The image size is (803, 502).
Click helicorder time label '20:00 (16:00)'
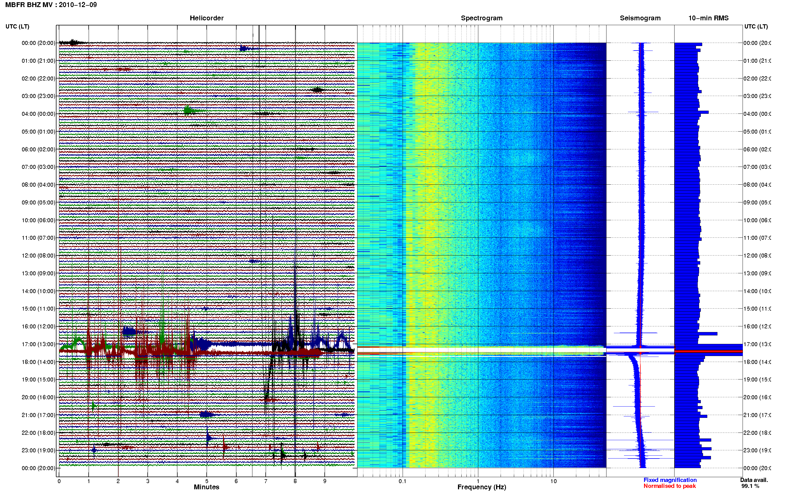pyautogui.click(x=38, y=398)
